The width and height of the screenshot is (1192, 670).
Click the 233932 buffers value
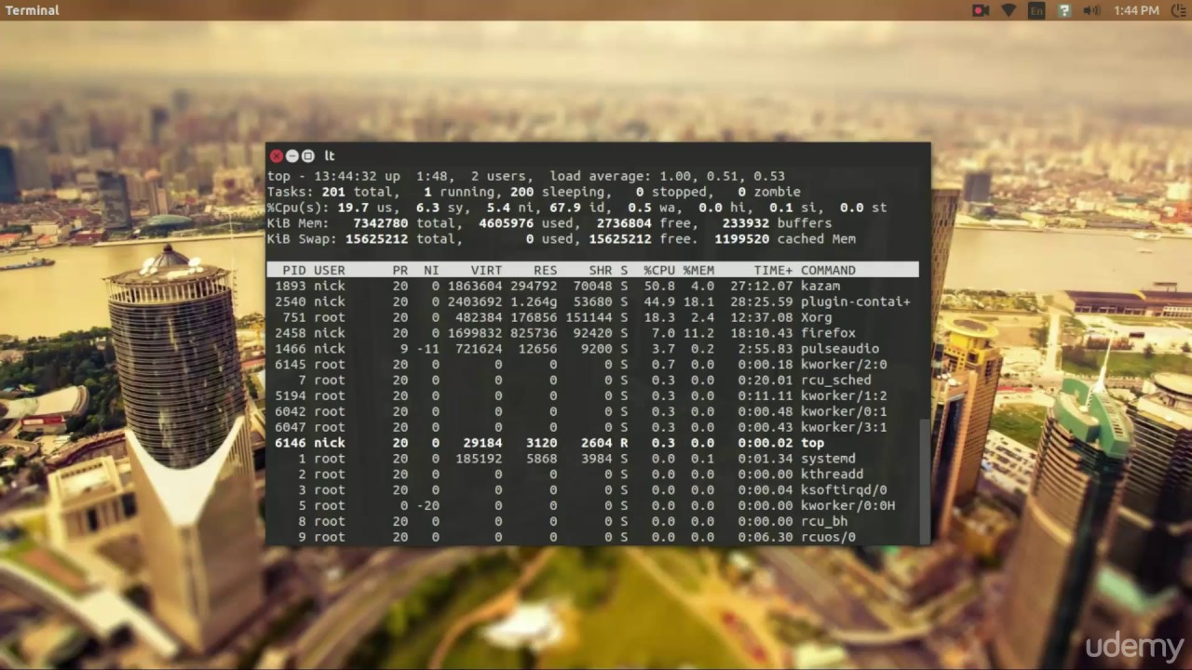tap(746, 223)
